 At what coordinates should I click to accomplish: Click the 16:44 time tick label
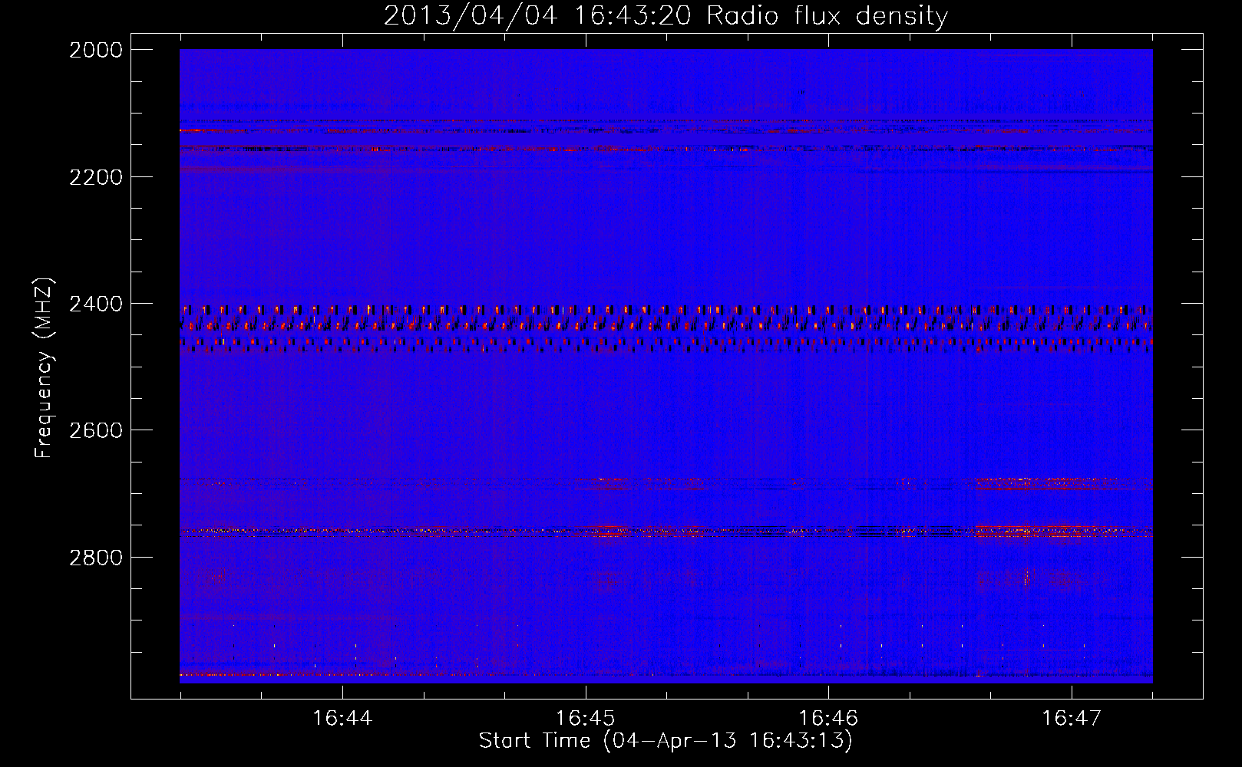point(342,719)
